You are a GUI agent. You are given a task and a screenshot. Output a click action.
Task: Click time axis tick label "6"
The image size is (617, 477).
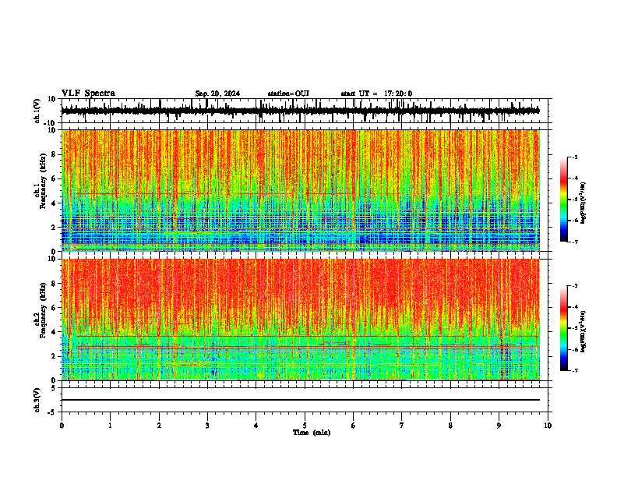coord(354,426)
